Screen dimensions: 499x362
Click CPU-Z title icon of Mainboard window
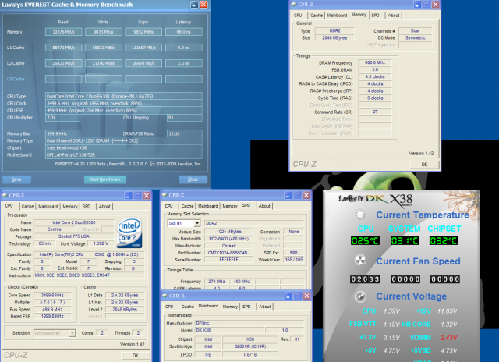tap(165, 296)
